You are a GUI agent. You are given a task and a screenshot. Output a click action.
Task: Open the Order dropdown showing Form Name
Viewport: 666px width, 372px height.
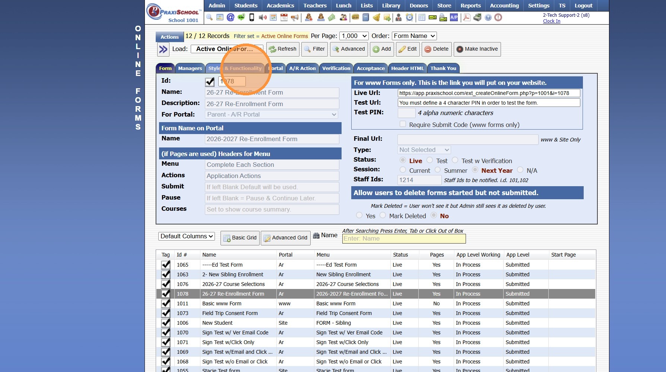(x=414, y=36)
